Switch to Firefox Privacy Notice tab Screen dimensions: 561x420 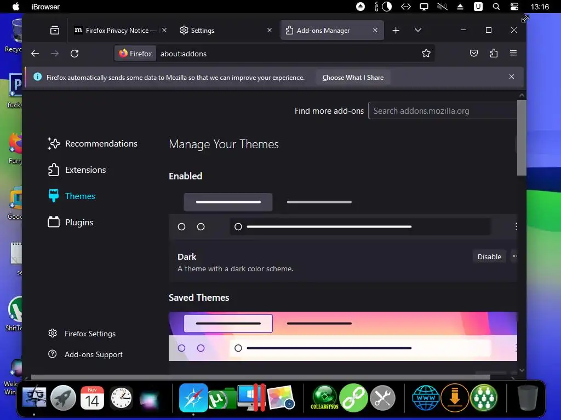click(x=116, y=31)
